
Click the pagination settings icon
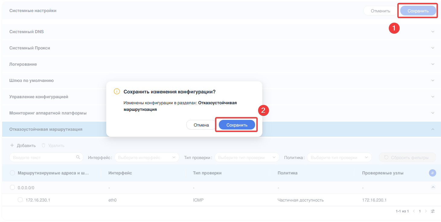click(x=433, y=211)
